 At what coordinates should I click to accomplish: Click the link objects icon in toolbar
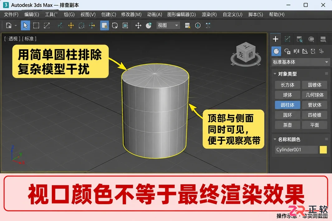(x=60, y=26)
